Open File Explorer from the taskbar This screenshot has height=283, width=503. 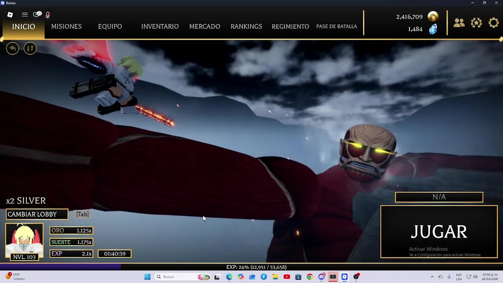pyautogui.click(x=275, y=277)
